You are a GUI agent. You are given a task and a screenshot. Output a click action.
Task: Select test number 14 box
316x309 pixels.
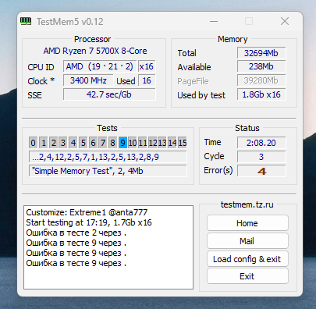pos(172,143)
